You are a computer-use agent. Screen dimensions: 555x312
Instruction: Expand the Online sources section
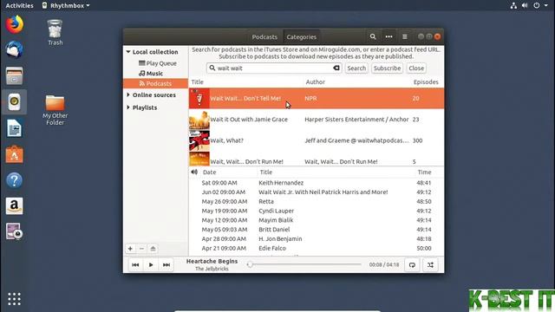tap(128, 94)
